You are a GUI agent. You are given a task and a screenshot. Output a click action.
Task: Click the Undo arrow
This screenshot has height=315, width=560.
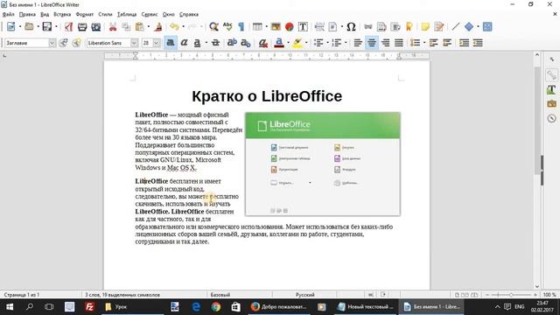pyautogui.click(x=174, y=27)
